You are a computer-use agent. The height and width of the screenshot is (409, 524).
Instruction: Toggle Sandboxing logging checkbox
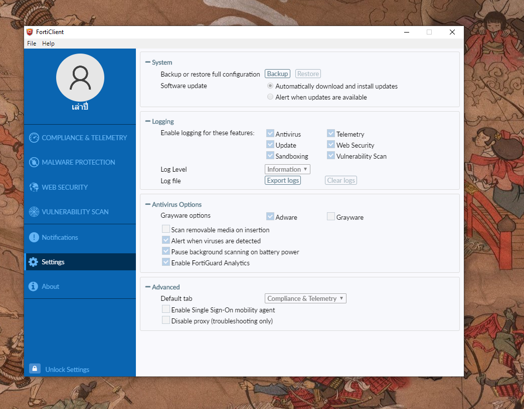point(270,156)
